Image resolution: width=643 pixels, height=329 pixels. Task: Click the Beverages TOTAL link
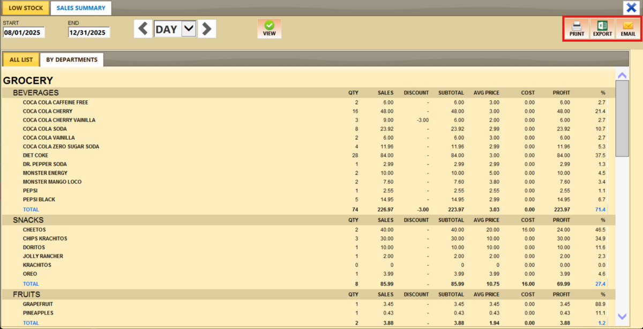coord(31,210)
